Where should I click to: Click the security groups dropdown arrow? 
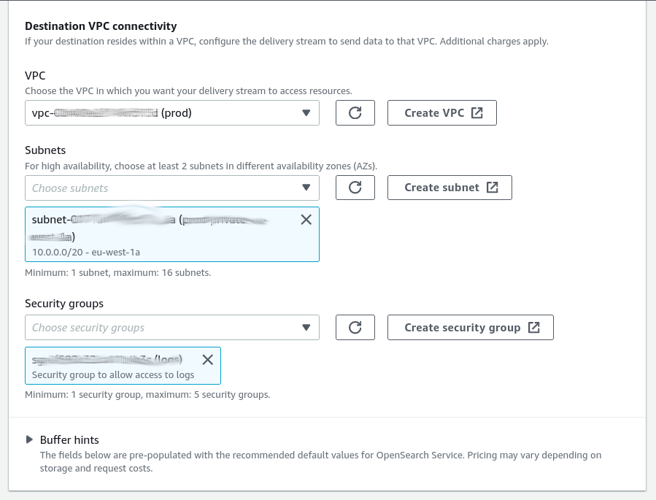click(x=306, y=327)
